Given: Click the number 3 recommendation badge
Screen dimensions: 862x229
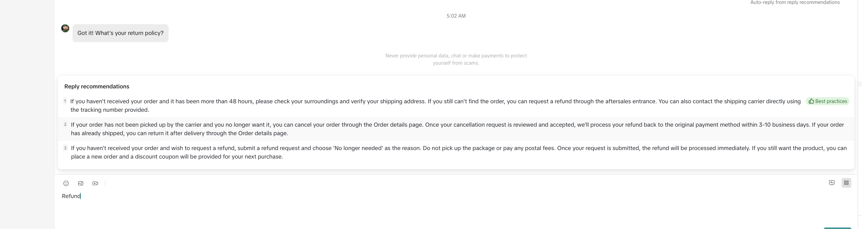Looking at the screenshot, I should tap(65, 148).
